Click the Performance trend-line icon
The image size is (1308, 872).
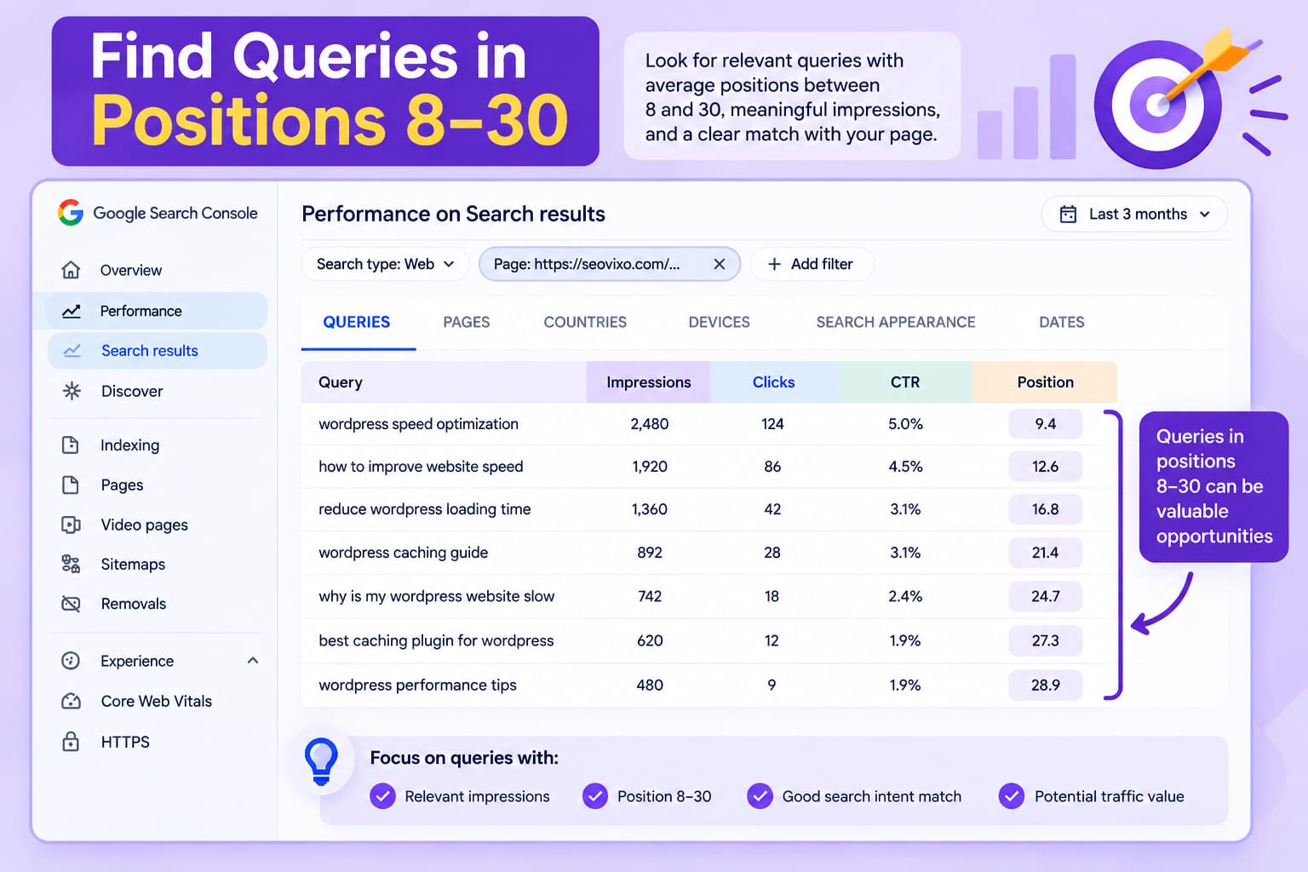pos(72,311)
